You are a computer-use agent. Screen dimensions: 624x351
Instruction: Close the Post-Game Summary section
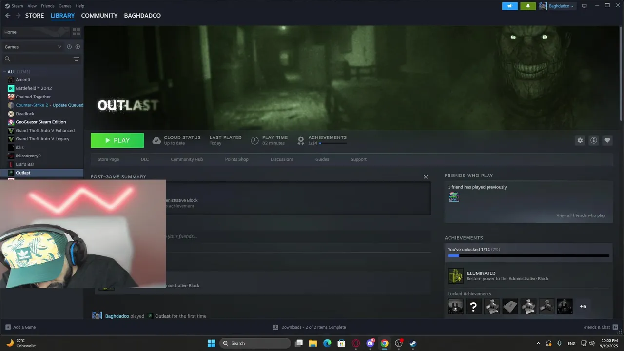click(x=426, y=177)
